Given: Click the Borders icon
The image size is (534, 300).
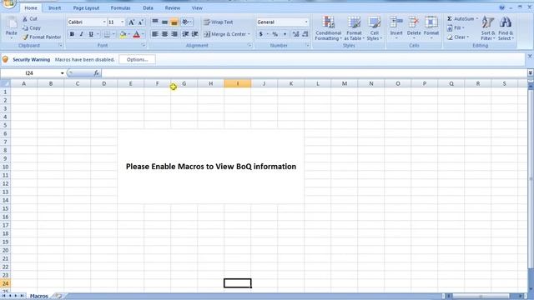Looking at the screenshot, I should tap(107, 34).
